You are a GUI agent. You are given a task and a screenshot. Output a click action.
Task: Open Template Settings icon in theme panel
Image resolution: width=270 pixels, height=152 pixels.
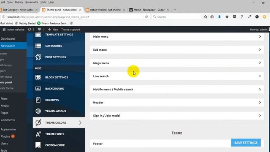[x=38, y=35]
